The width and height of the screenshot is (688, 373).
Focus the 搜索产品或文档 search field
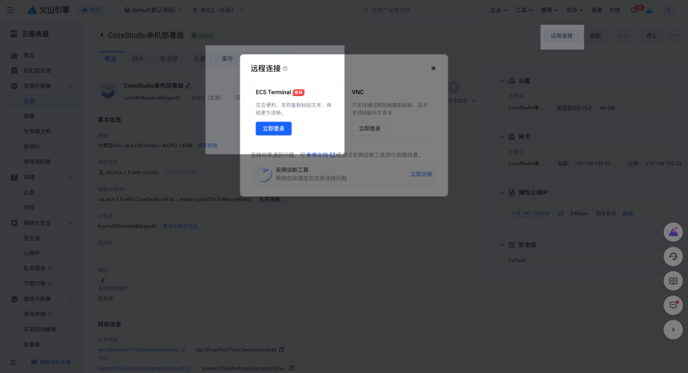[421, 10]
